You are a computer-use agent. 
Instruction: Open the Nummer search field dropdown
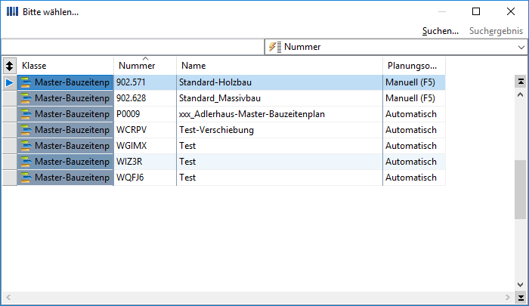(x=521, y=48)
